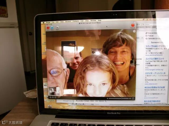Image resolution: width=169 pixels, height=126 pixels.
Task: Open the 'スタジオ・アットベーネ' sponsored link
Action: click(x=155, y=73)
